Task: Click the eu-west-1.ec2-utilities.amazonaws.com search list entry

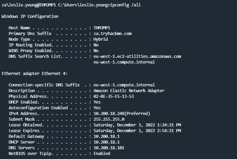Action: click(x=137, y=56)
